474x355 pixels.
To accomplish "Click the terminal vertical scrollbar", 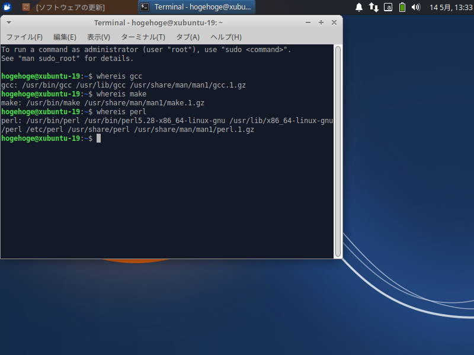I will (338, 151).
